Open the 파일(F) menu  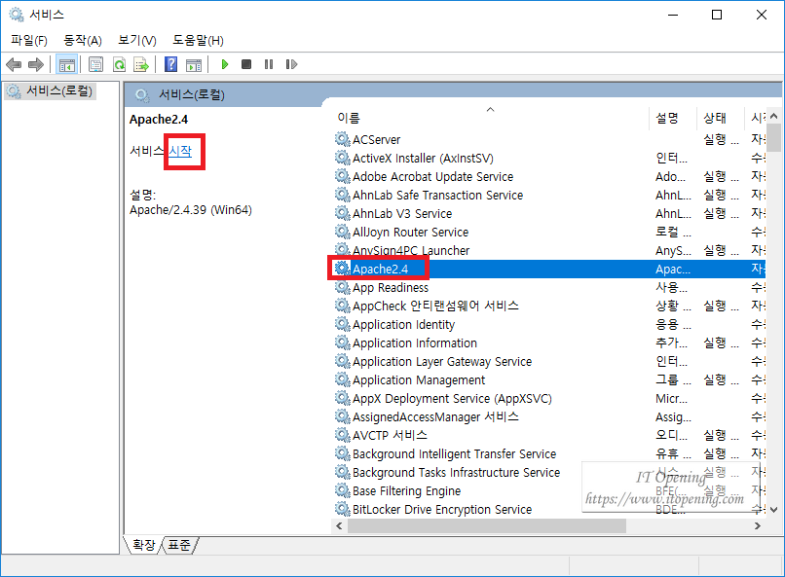[x=29, y=40]
